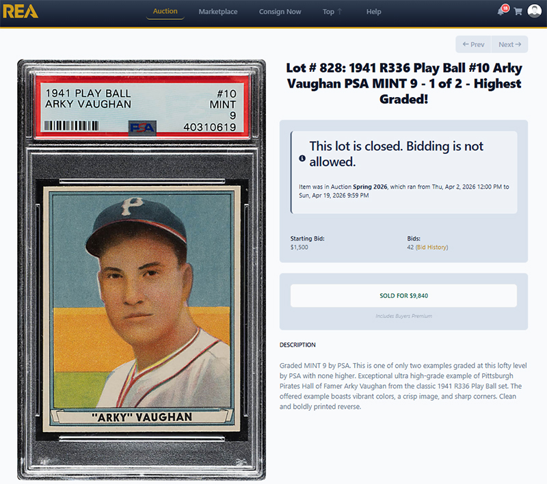Click the SOLD FOR $9,840 box

[x=403, y=296]
